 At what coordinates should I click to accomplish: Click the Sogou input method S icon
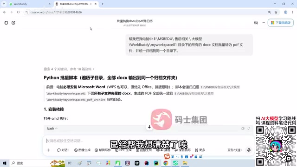(x=167, y=156)
